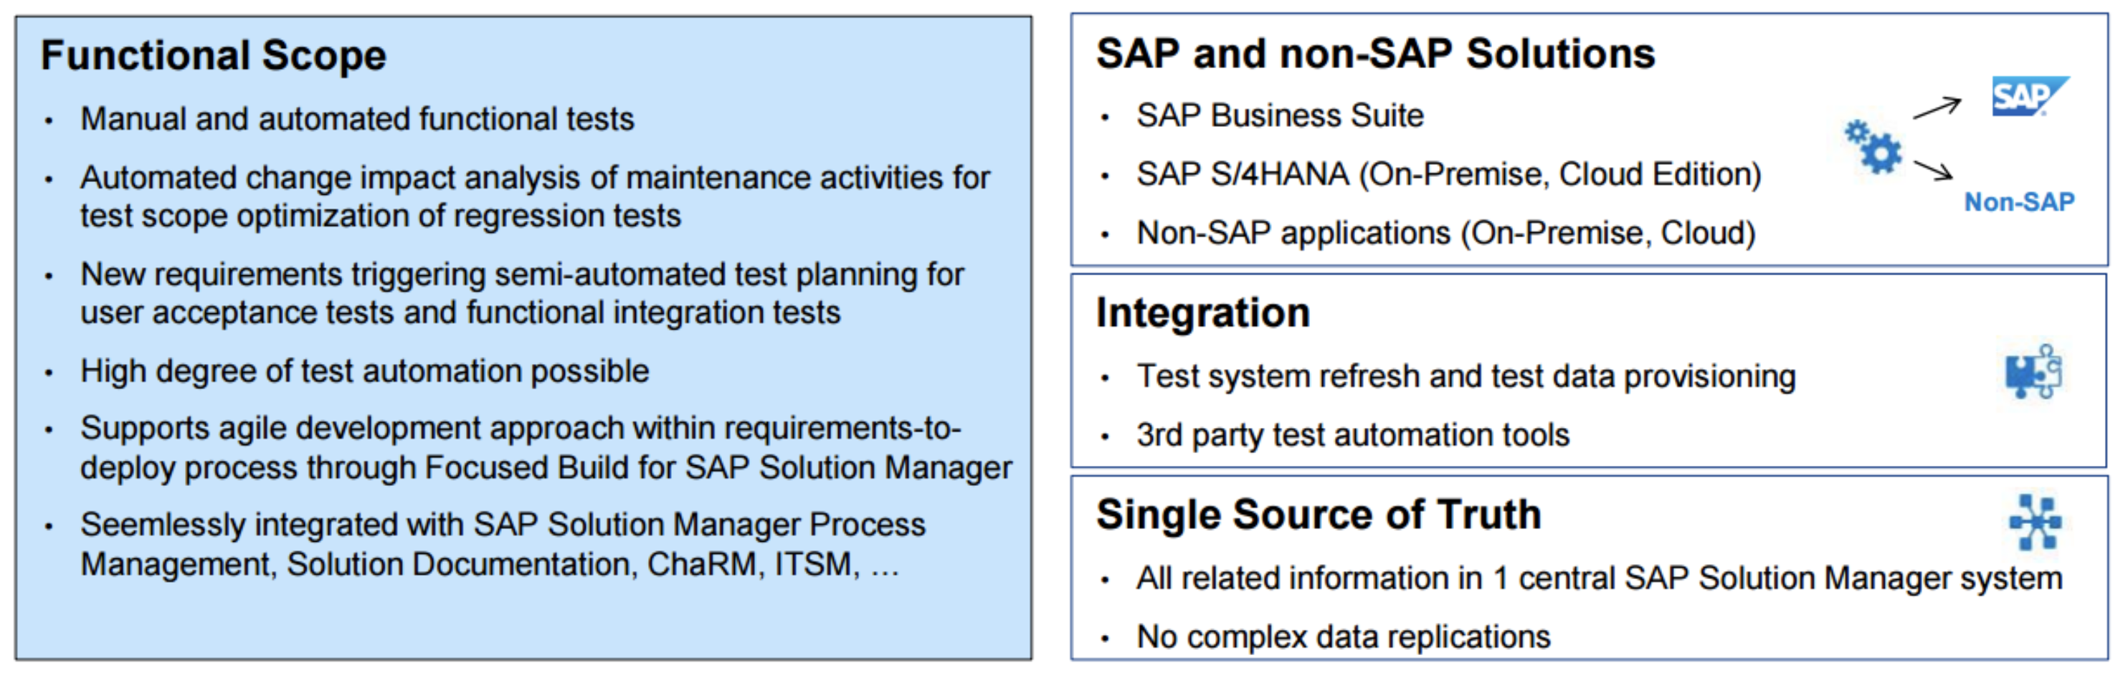The height and width of the screenshot is (678, 2128).
Task: Select the Functional Scope heading
Action: 213,56
